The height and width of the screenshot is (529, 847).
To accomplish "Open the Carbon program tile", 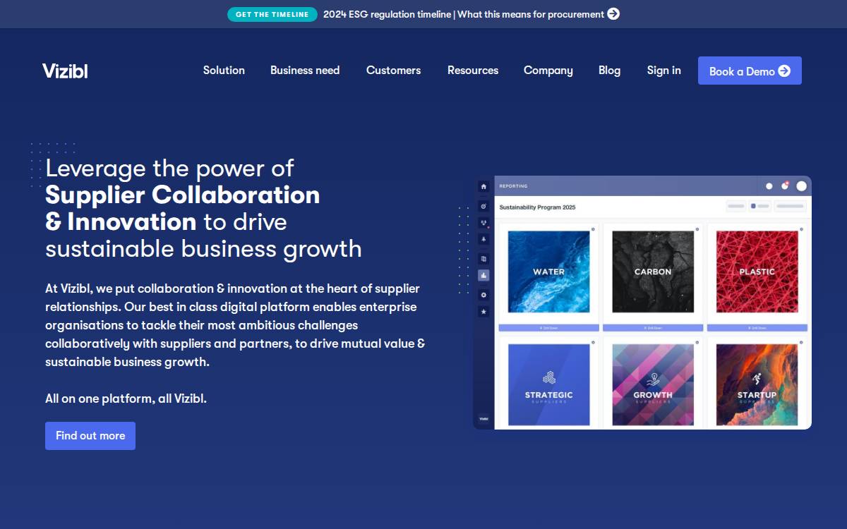I will click(653, 272).
